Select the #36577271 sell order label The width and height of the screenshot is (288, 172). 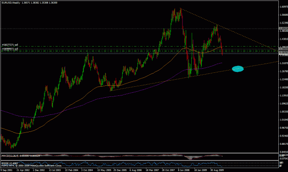click(x=10, y=45)
